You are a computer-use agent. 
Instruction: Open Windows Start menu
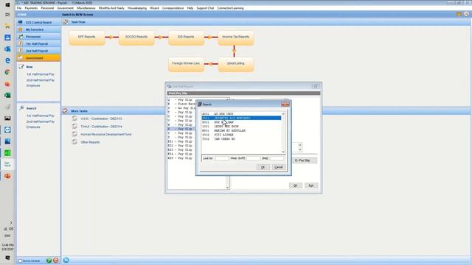coord(7,5)
